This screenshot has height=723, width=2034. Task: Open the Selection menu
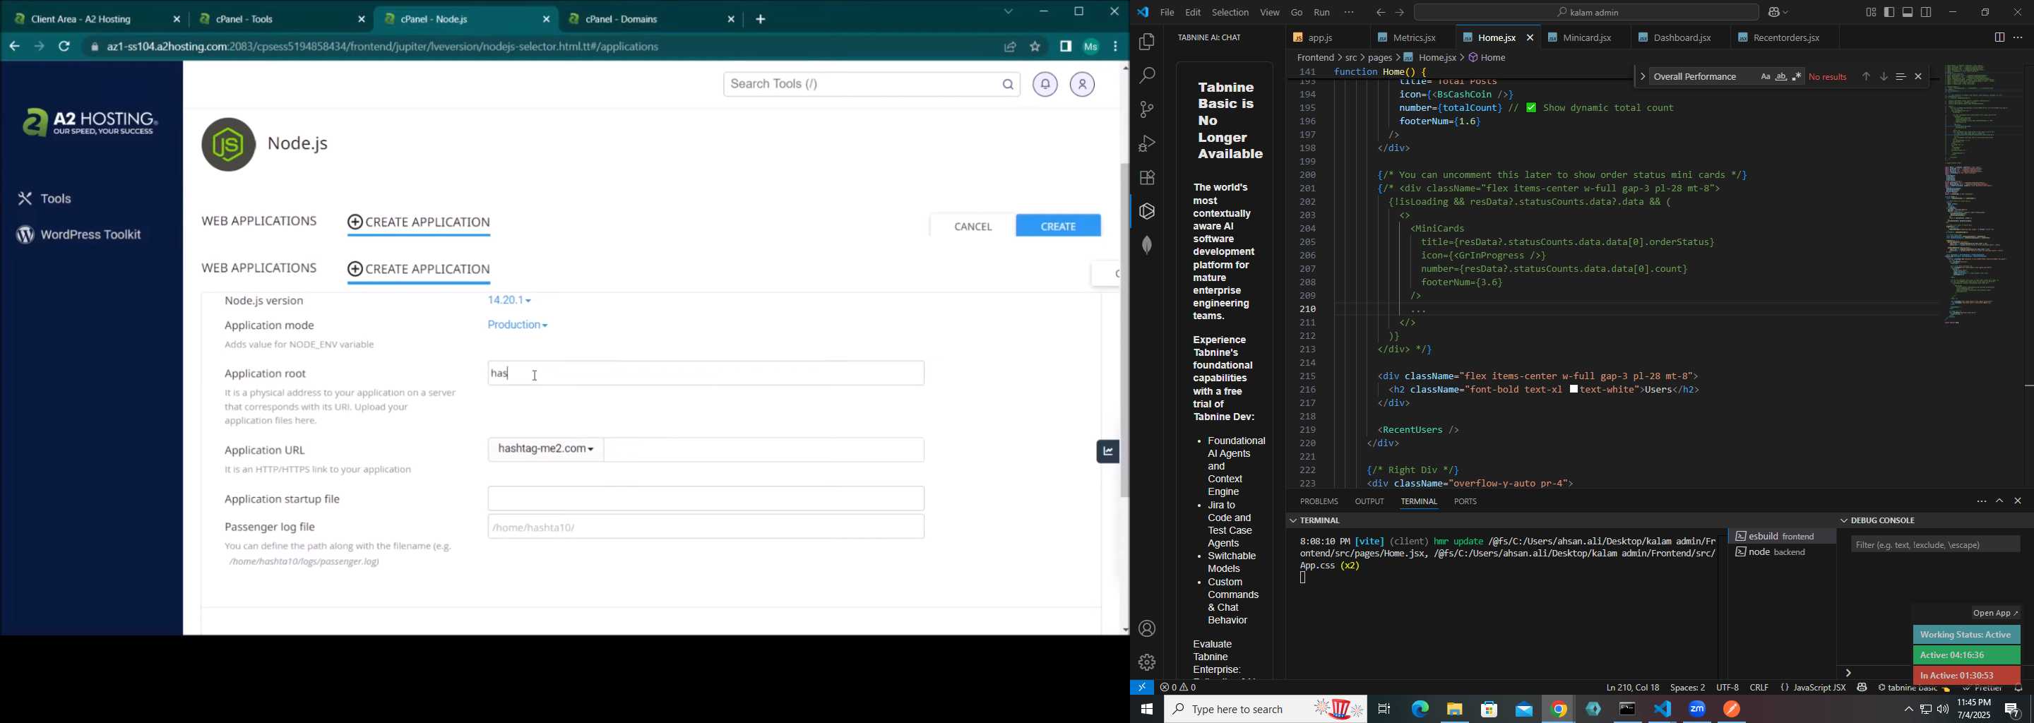coord(1230,13)
